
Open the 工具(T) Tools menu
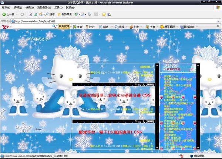[x=58, y=7]
